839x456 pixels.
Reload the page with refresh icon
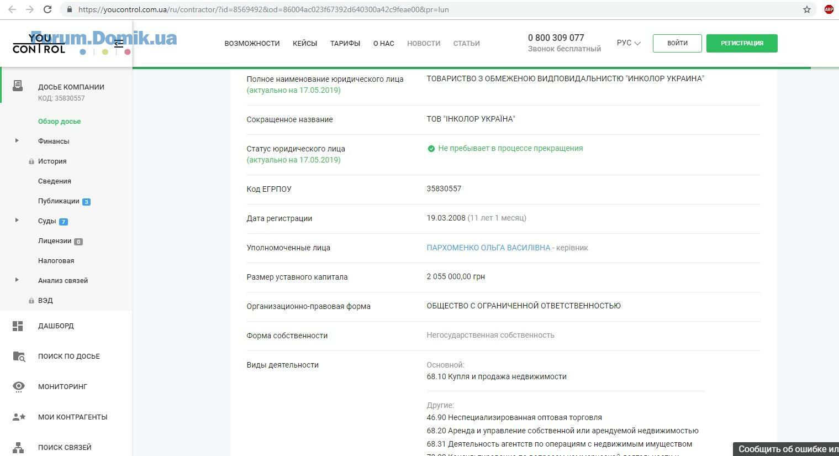[x=48, y=9]
